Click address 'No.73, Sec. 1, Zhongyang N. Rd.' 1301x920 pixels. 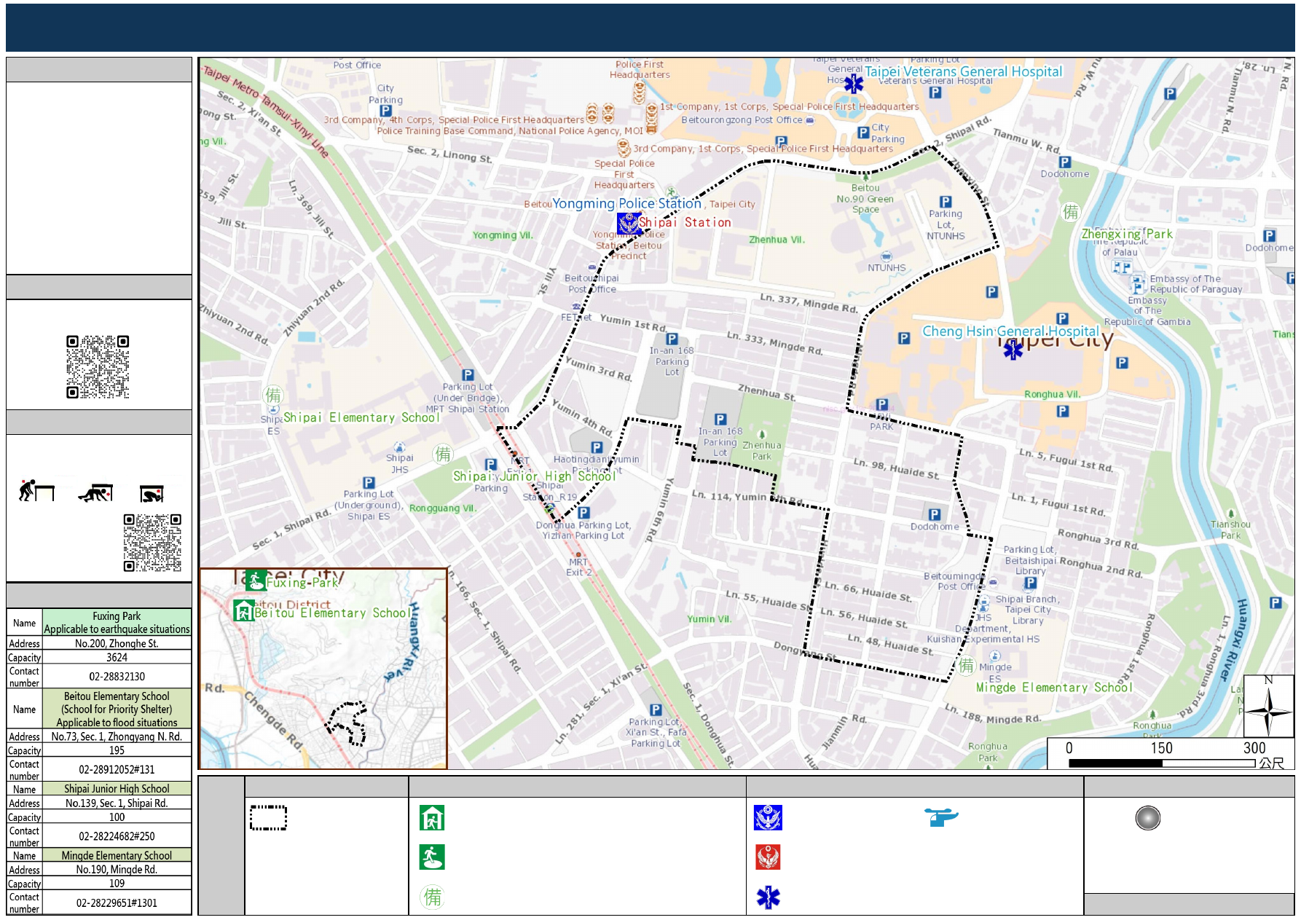click(117, 736)
